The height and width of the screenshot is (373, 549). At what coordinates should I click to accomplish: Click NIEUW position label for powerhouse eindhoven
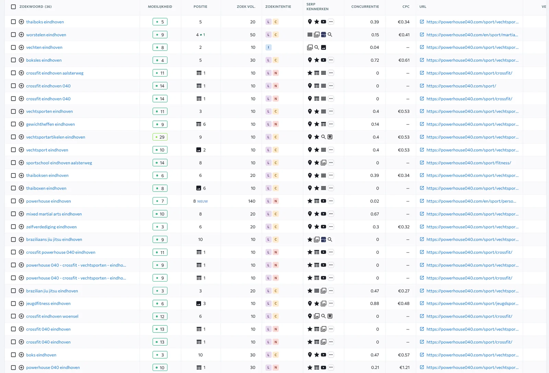(x=202, y=201)
